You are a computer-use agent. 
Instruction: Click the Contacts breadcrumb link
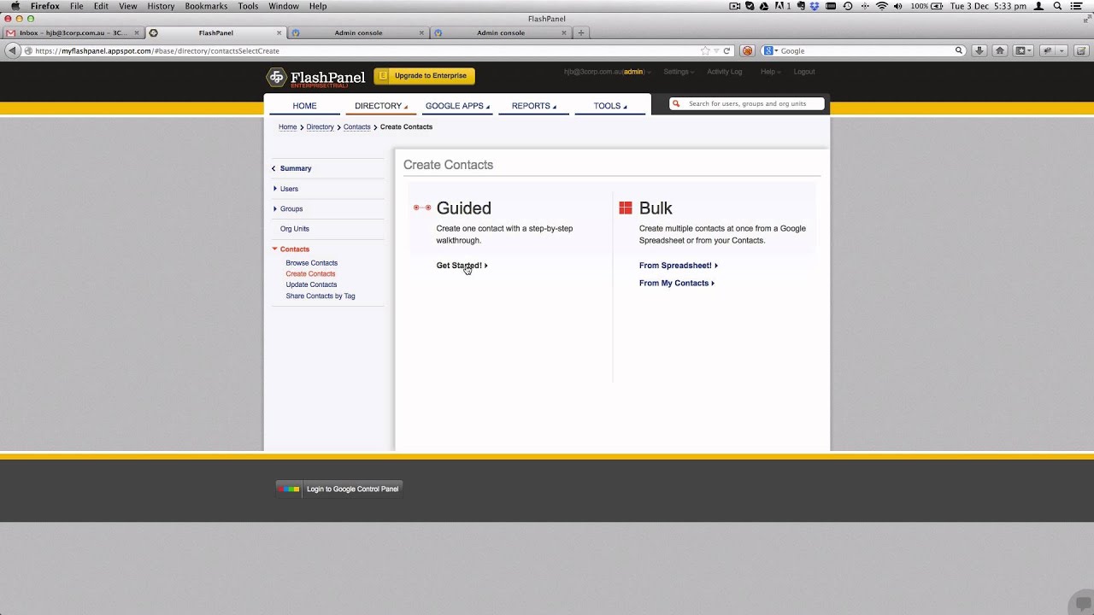tap(356, 127)
